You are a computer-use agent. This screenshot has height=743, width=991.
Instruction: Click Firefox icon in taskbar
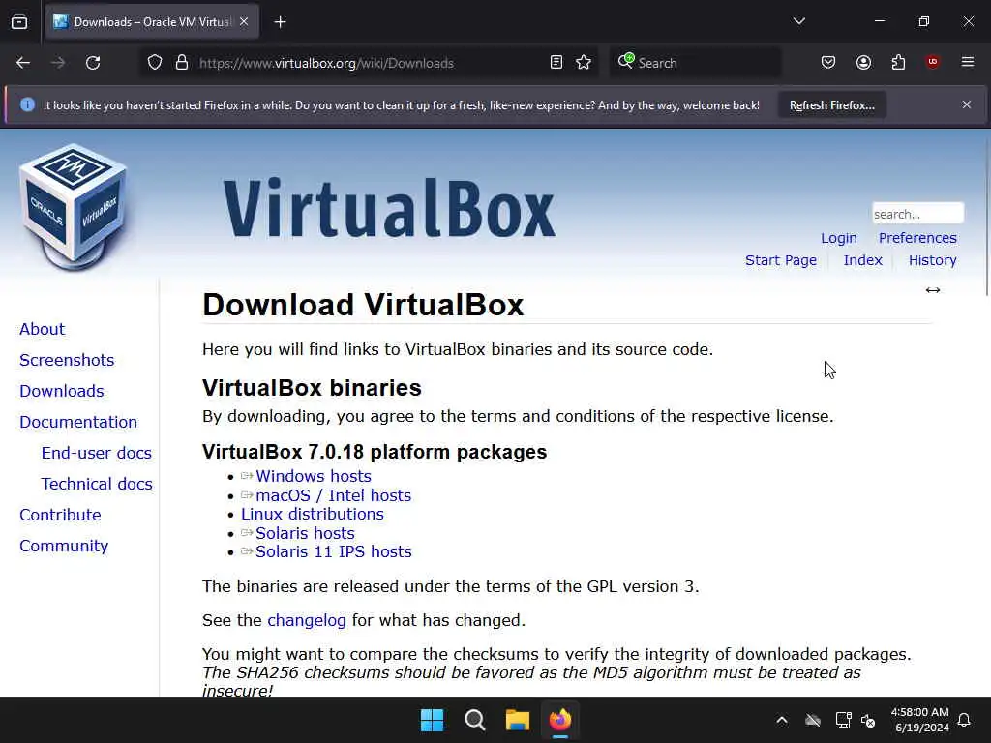(x=560, y=720)
